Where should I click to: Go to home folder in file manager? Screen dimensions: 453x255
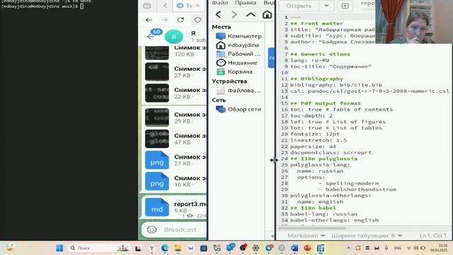268,14
